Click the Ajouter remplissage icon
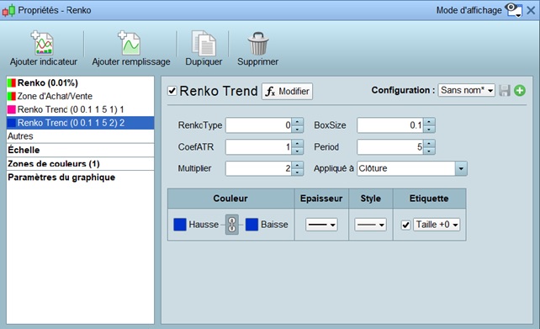This screenshot has height=329, width=540. tap(130, 43)
